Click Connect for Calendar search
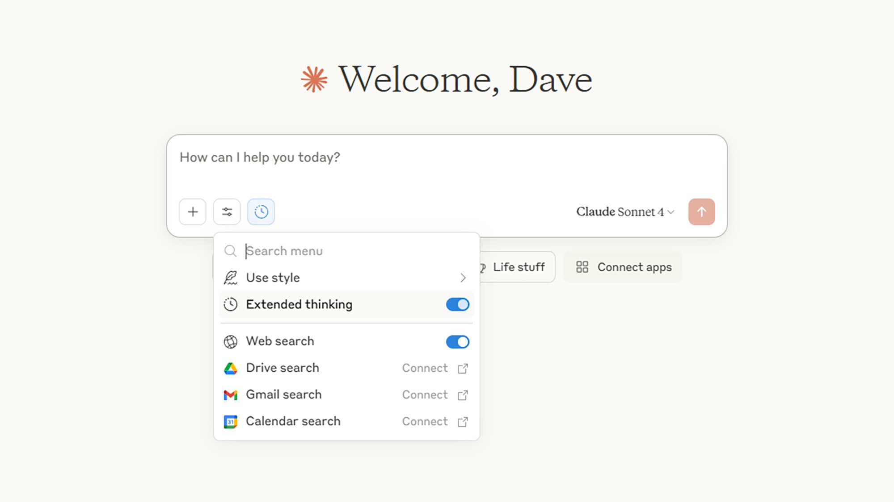Viewport: 894px width, 502px height. (425, 422)
